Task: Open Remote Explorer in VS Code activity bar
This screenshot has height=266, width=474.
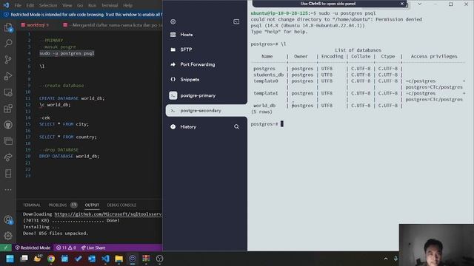Action: click(x=8, y=92)
